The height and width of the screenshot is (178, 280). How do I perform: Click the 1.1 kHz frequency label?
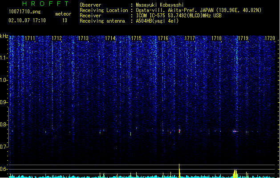(x=4, y=58)
